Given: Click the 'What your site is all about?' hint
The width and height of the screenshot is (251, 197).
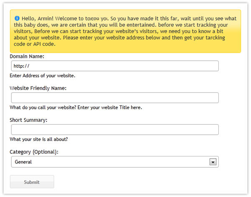Looking at the screenshot, I should (x=39, y=139).
